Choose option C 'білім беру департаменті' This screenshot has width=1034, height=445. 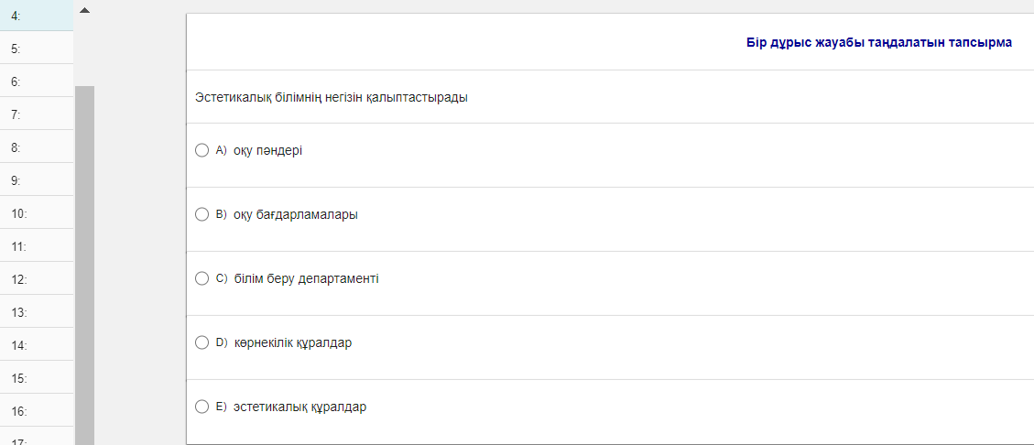pos(202,278)
